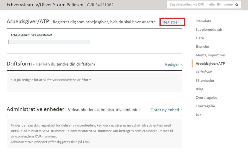Click Opret ny enhed link

[166, 110]
